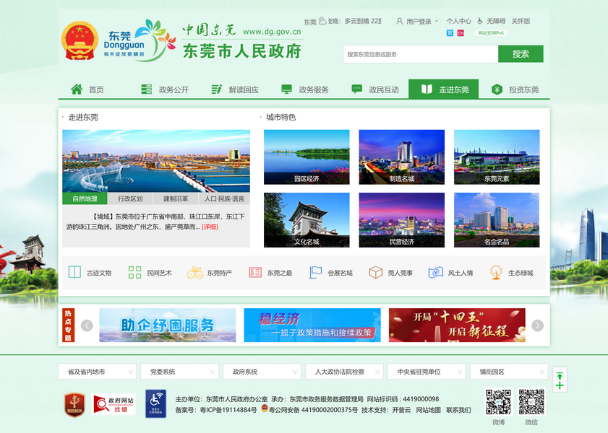Open the 民间艺术 grid icon
The height and width of the screenshot is (433, 608).
[x=134, y=273]
